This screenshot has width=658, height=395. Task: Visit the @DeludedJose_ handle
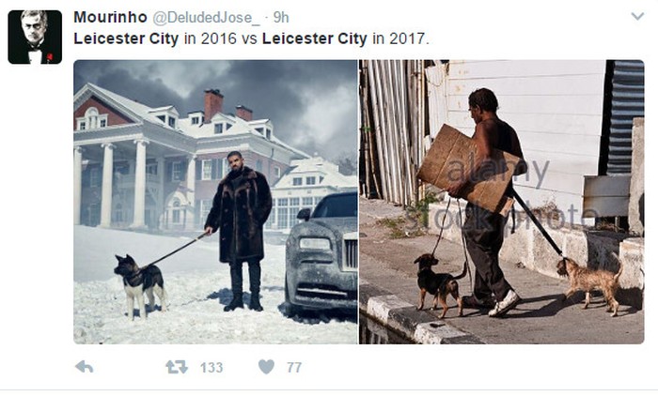[x=206, y=18]
